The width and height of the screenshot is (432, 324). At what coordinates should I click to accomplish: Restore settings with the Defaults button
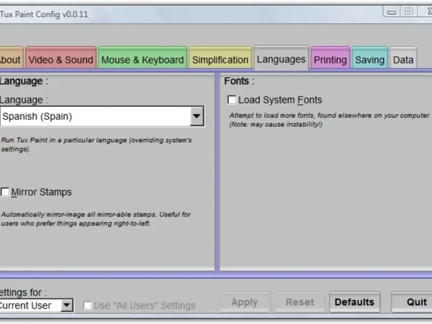[x=355, y=302]
